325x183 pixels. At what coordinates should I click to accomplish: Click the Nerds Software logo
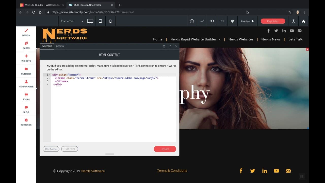coord(65,35)
